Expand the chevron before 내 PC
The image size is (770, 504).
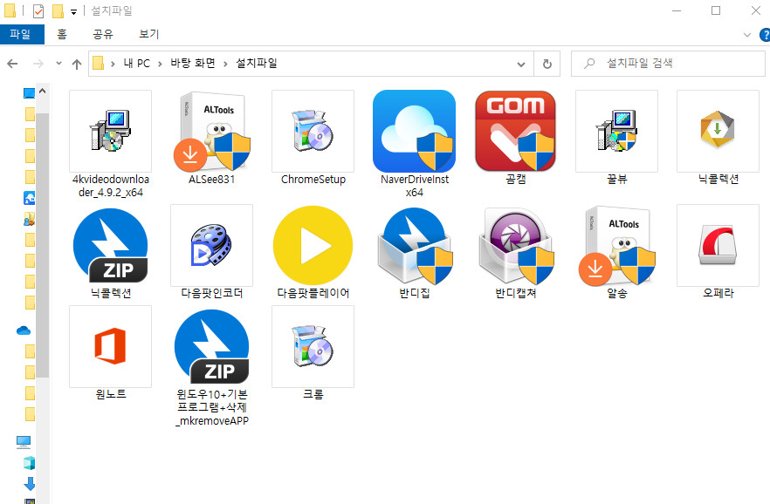[x=113, y=64]
